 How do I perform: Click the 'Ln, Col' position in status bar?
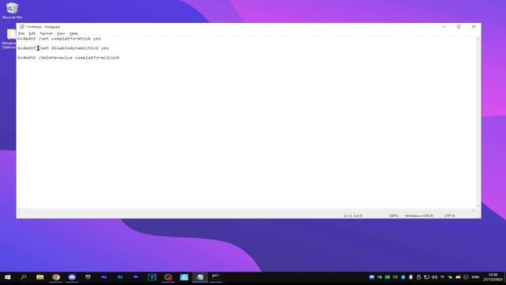[x=353, y=215]
